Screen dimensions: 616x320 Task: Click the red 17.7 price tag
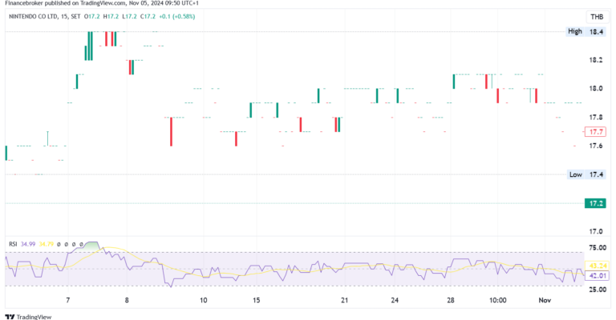pos(595,132)
